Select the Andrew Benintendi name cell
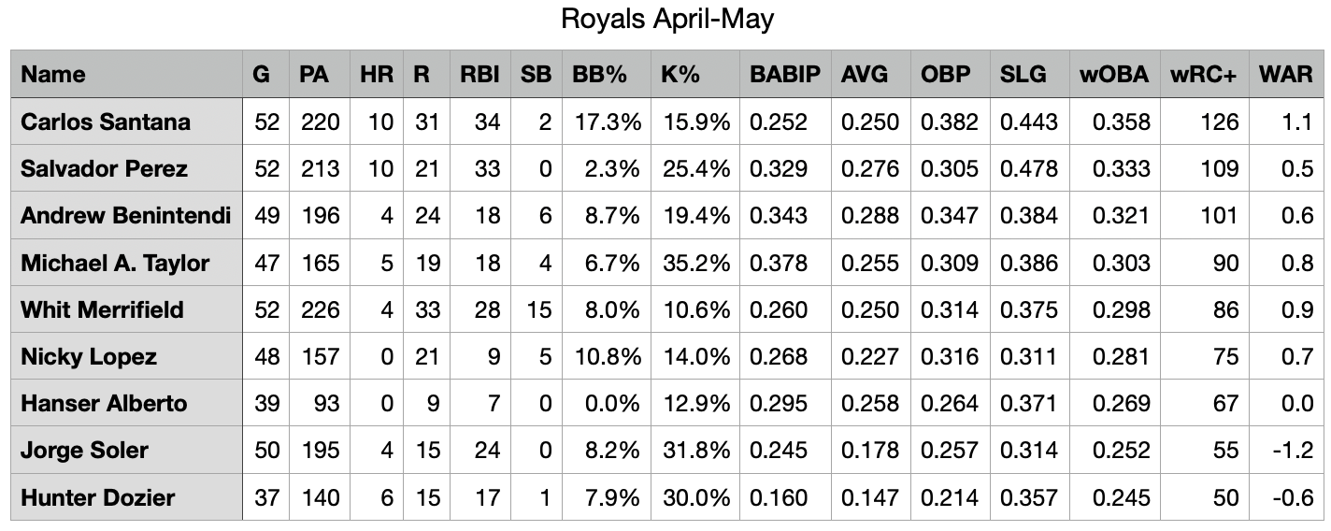The width and height of the screenshot is (1331, 531). coord(125,215)
